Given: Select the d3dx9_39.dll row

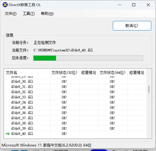Looking at the screenshot, I should pos(75,128).
